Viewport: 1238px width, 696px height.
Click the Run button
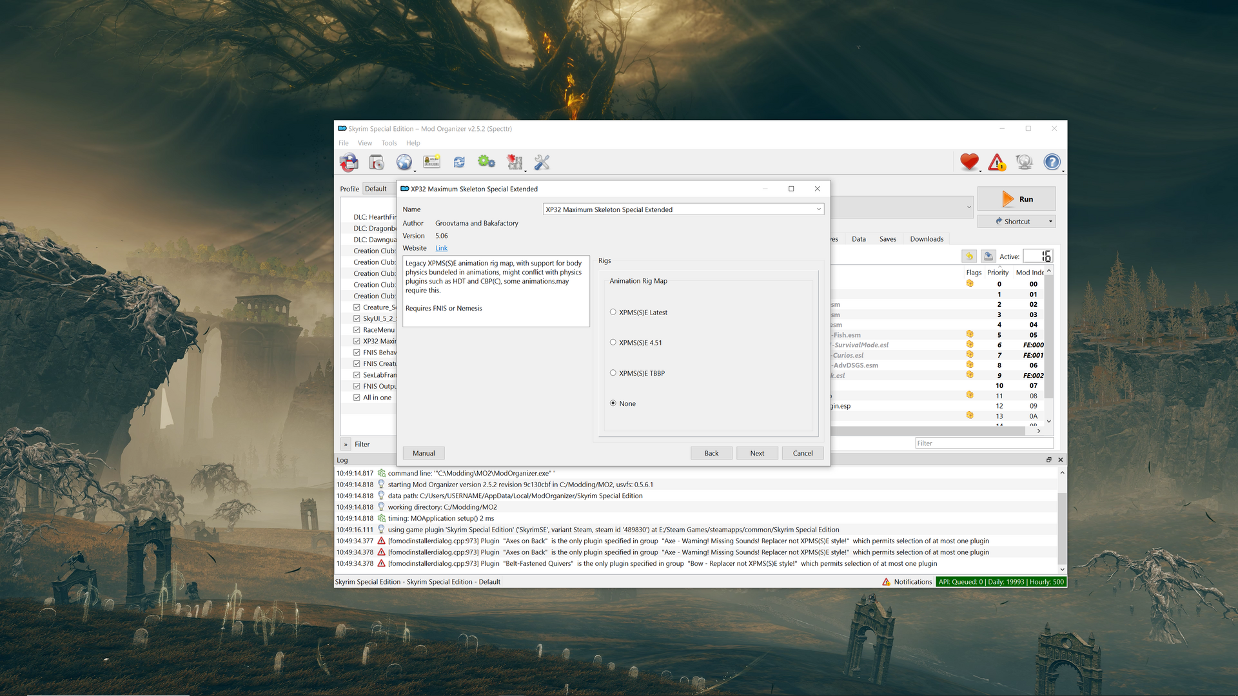(1016, 199)
